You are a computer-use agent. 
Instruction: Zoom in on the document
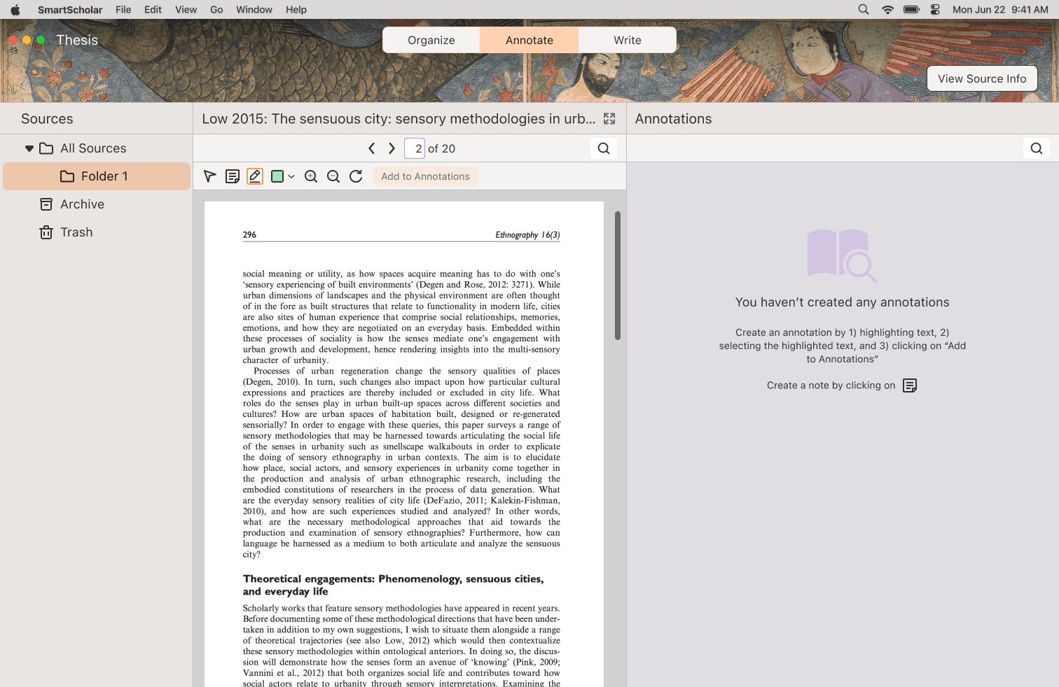[311, 176]
